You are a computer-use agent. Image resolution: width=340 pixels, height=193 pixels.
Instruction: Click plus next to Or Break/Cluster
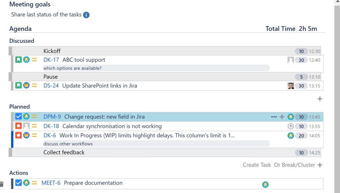click(320, 165)
